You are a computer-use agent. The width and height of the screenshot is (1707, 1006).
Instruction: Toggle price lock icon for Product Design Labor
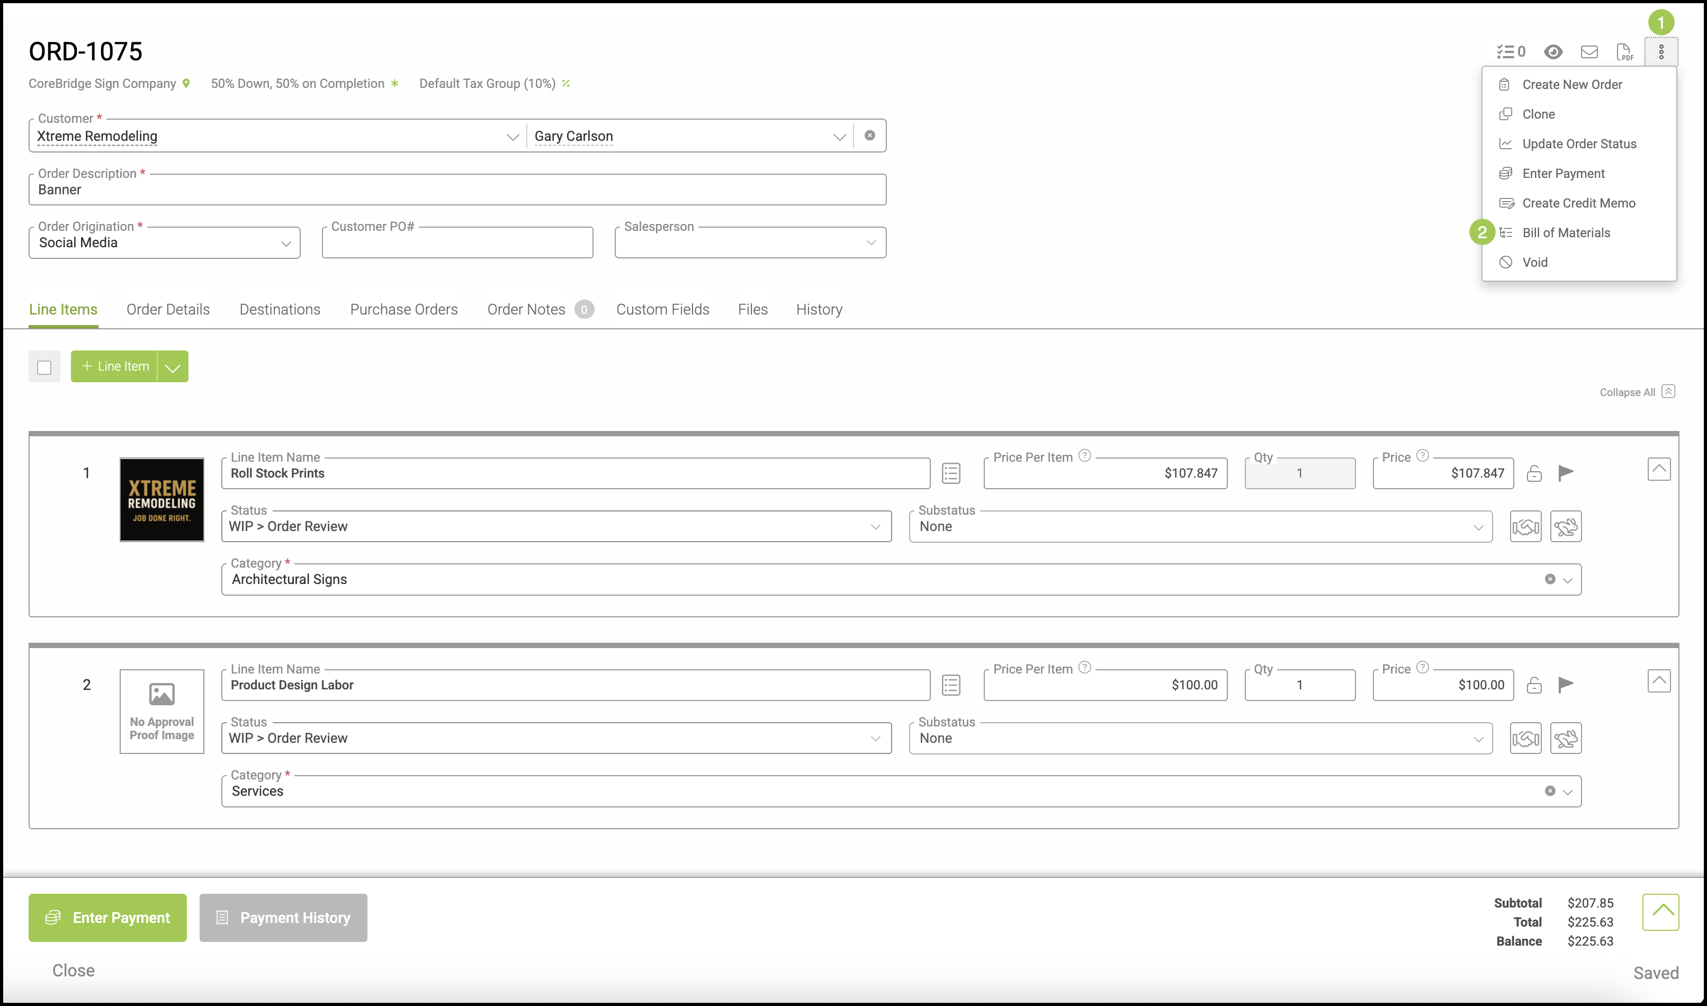point(1534,685)
